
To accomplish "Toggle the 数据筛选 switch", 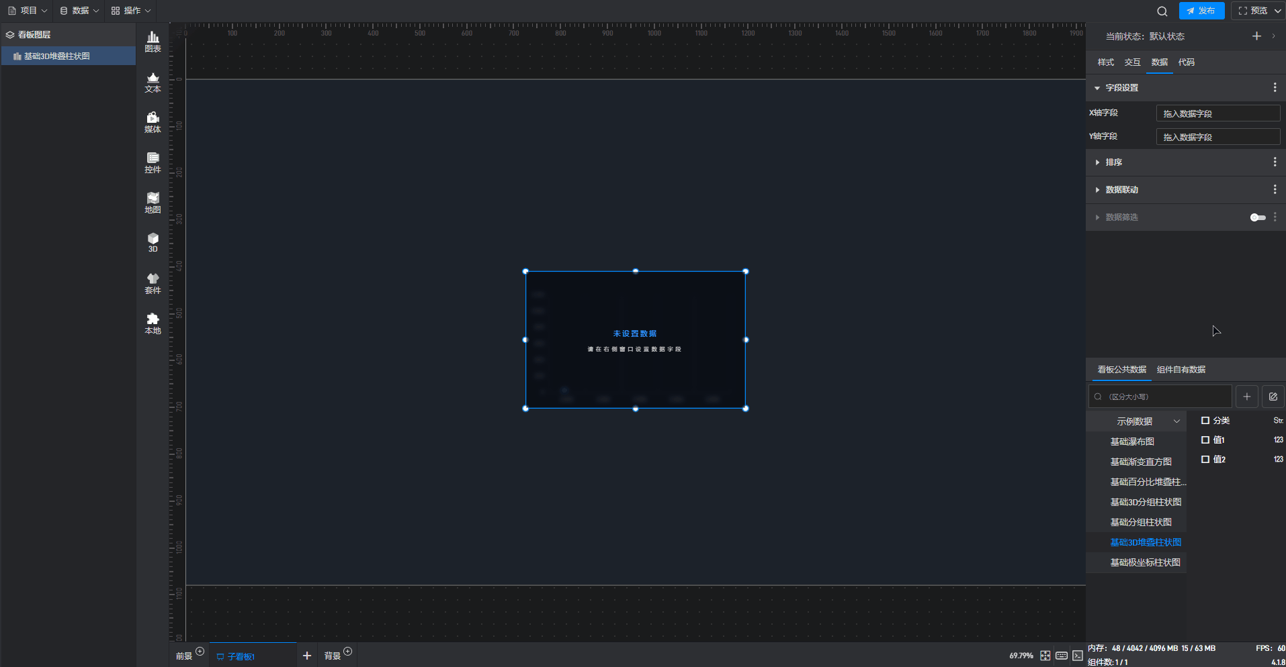I will click(x=1257, y=217).
